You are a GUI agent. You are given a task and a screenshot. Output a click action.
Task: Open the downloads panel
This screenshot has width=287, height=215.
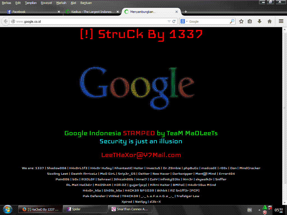pyautogui.click(x=260, y=21)
